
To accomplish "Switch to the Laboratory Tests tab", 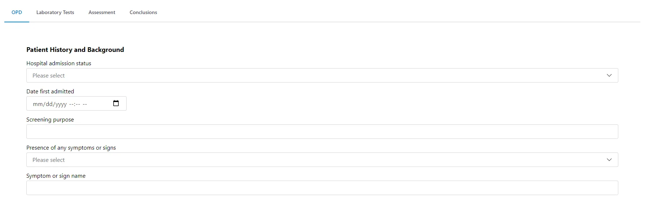I will point(55,12).
